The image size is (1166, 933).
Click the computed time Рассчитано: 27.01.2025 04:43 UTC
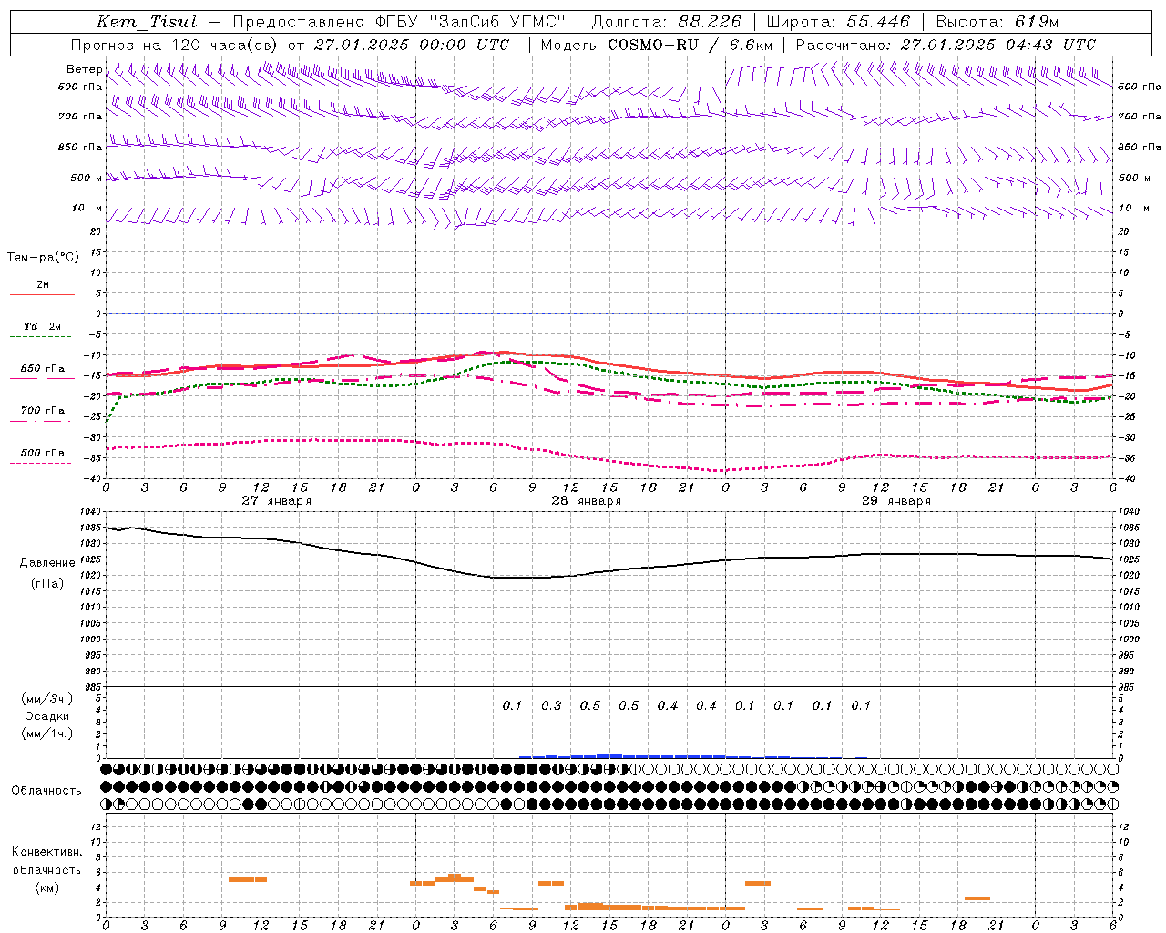pos(946,45)
